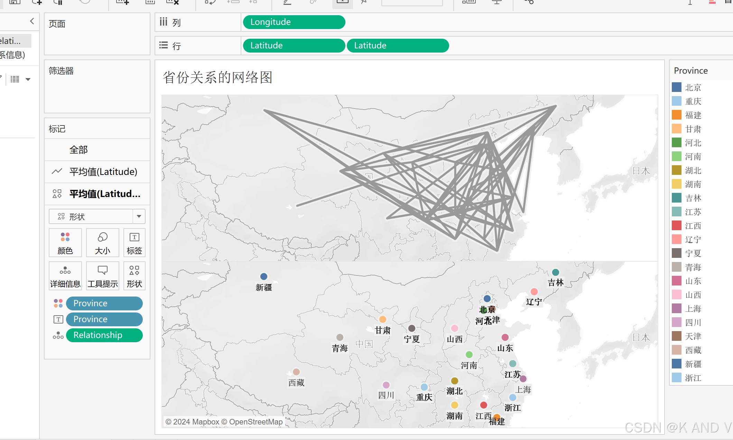This screenshot has height=440, width=733.
Task: Open the Detail (详细信息) marks card button
Action: (x=65, y=276)
